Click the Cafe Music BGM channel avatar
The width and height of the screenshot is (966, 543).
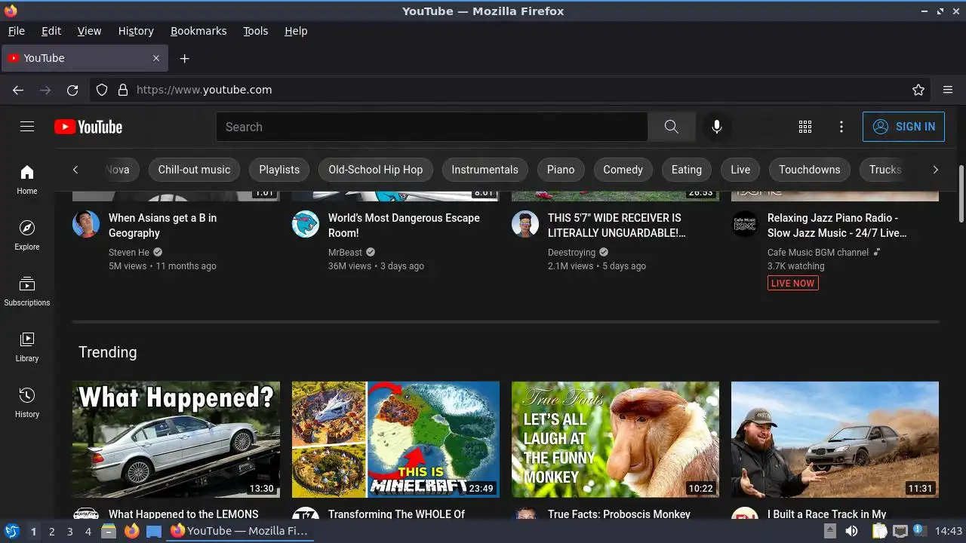tap(745, 224)
